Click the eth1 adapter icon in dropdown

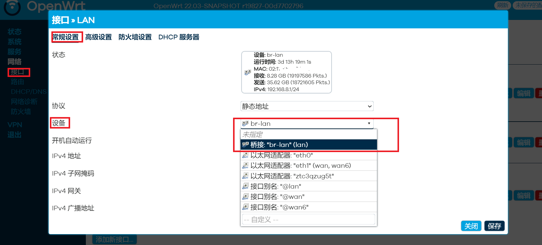click(245, 165)
